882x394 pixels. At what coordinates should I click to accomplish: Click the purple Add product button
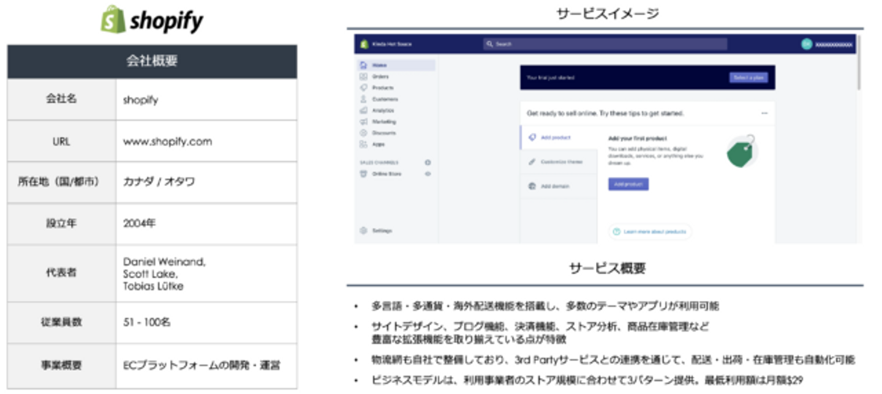pyautogui.click(x=628, y=184)
